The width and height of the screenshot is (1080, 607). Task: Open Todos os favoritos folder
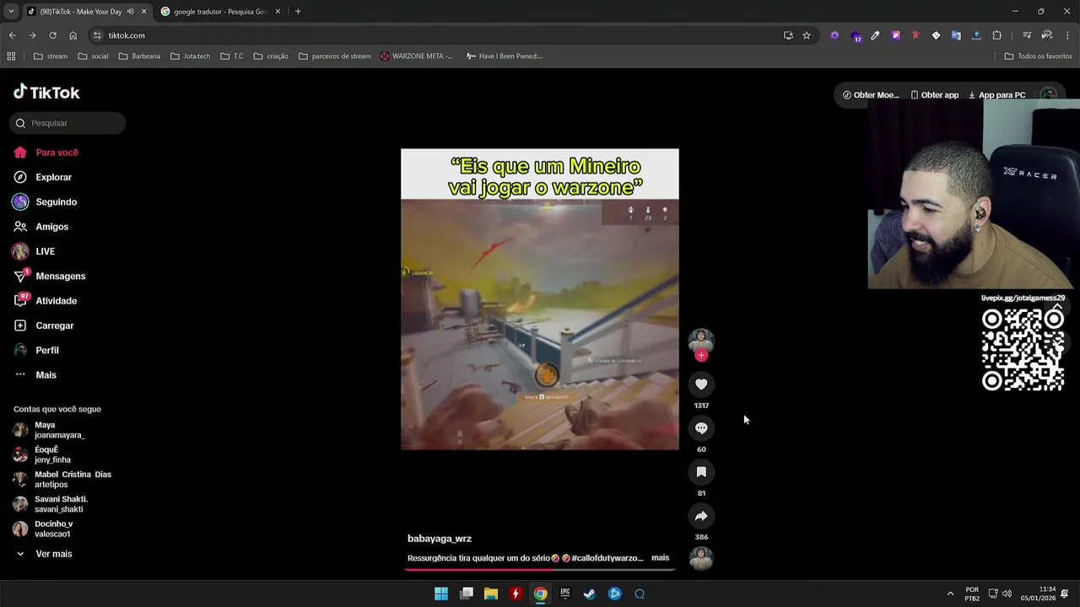point(1038,56)
